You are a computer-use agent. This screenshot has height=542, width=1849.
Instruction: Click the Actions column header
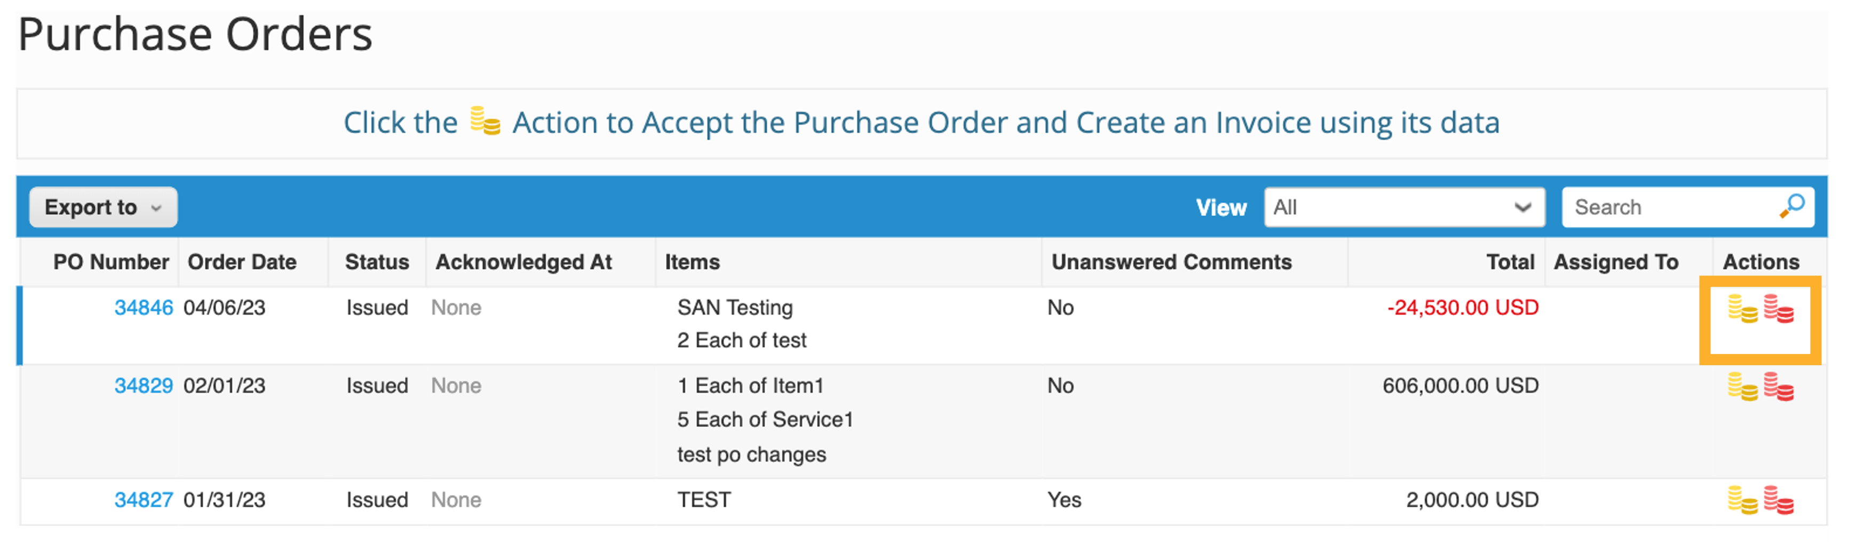click(x=1762, y=262)
